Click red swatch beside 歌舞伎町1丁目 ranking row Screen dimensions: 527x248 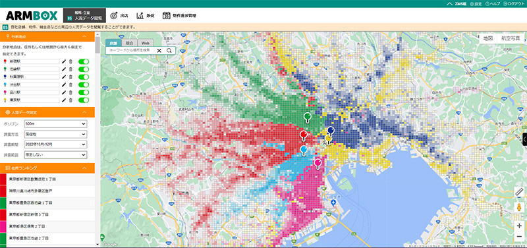pyautogui.click(x=3, y=179)
